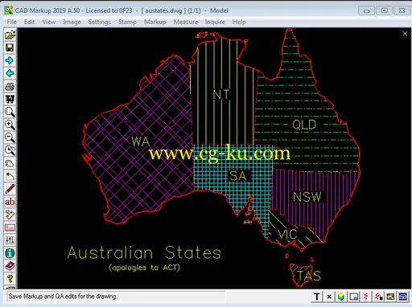Select the red pencil markup tool
Screen dimensions: 412x307
[x=10, y=189]
